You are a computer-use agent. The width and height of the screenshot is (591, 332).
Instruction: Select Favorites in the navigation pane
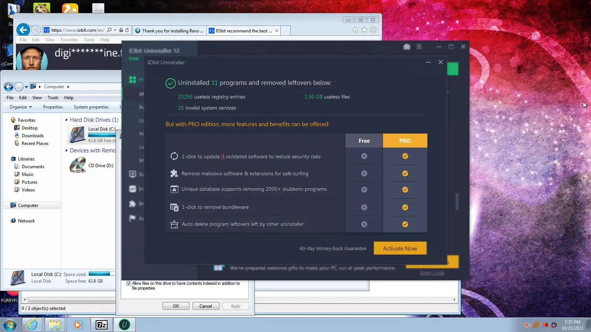click(27, 120)
